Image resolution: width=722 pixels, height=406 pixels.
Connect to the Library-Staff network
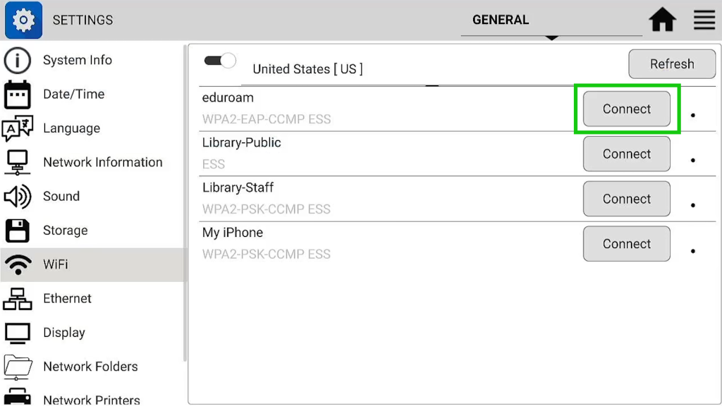626,199
